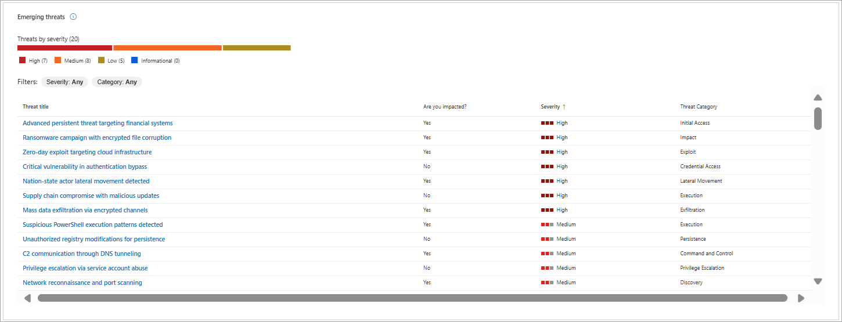
Task: Click Command and Control category cell
Action: tap(707, 254)
